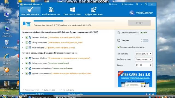The height and width of the screenshot is (98, 175).
Task: Toggle Система Windows checkbox in history
Action: point(27,58)
